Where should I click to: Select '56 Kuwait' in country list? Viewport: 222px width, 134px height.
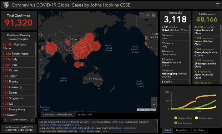18,115
